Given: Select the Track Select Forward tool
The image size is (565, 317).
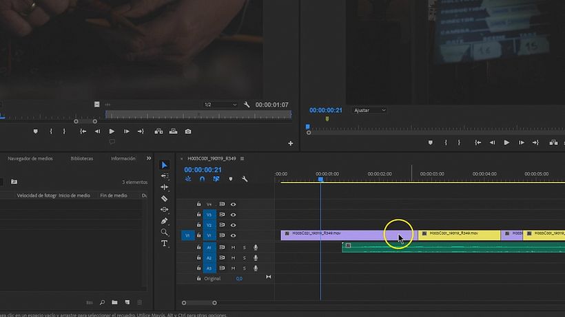Looking at the screenshot, I should coord(164,176).
